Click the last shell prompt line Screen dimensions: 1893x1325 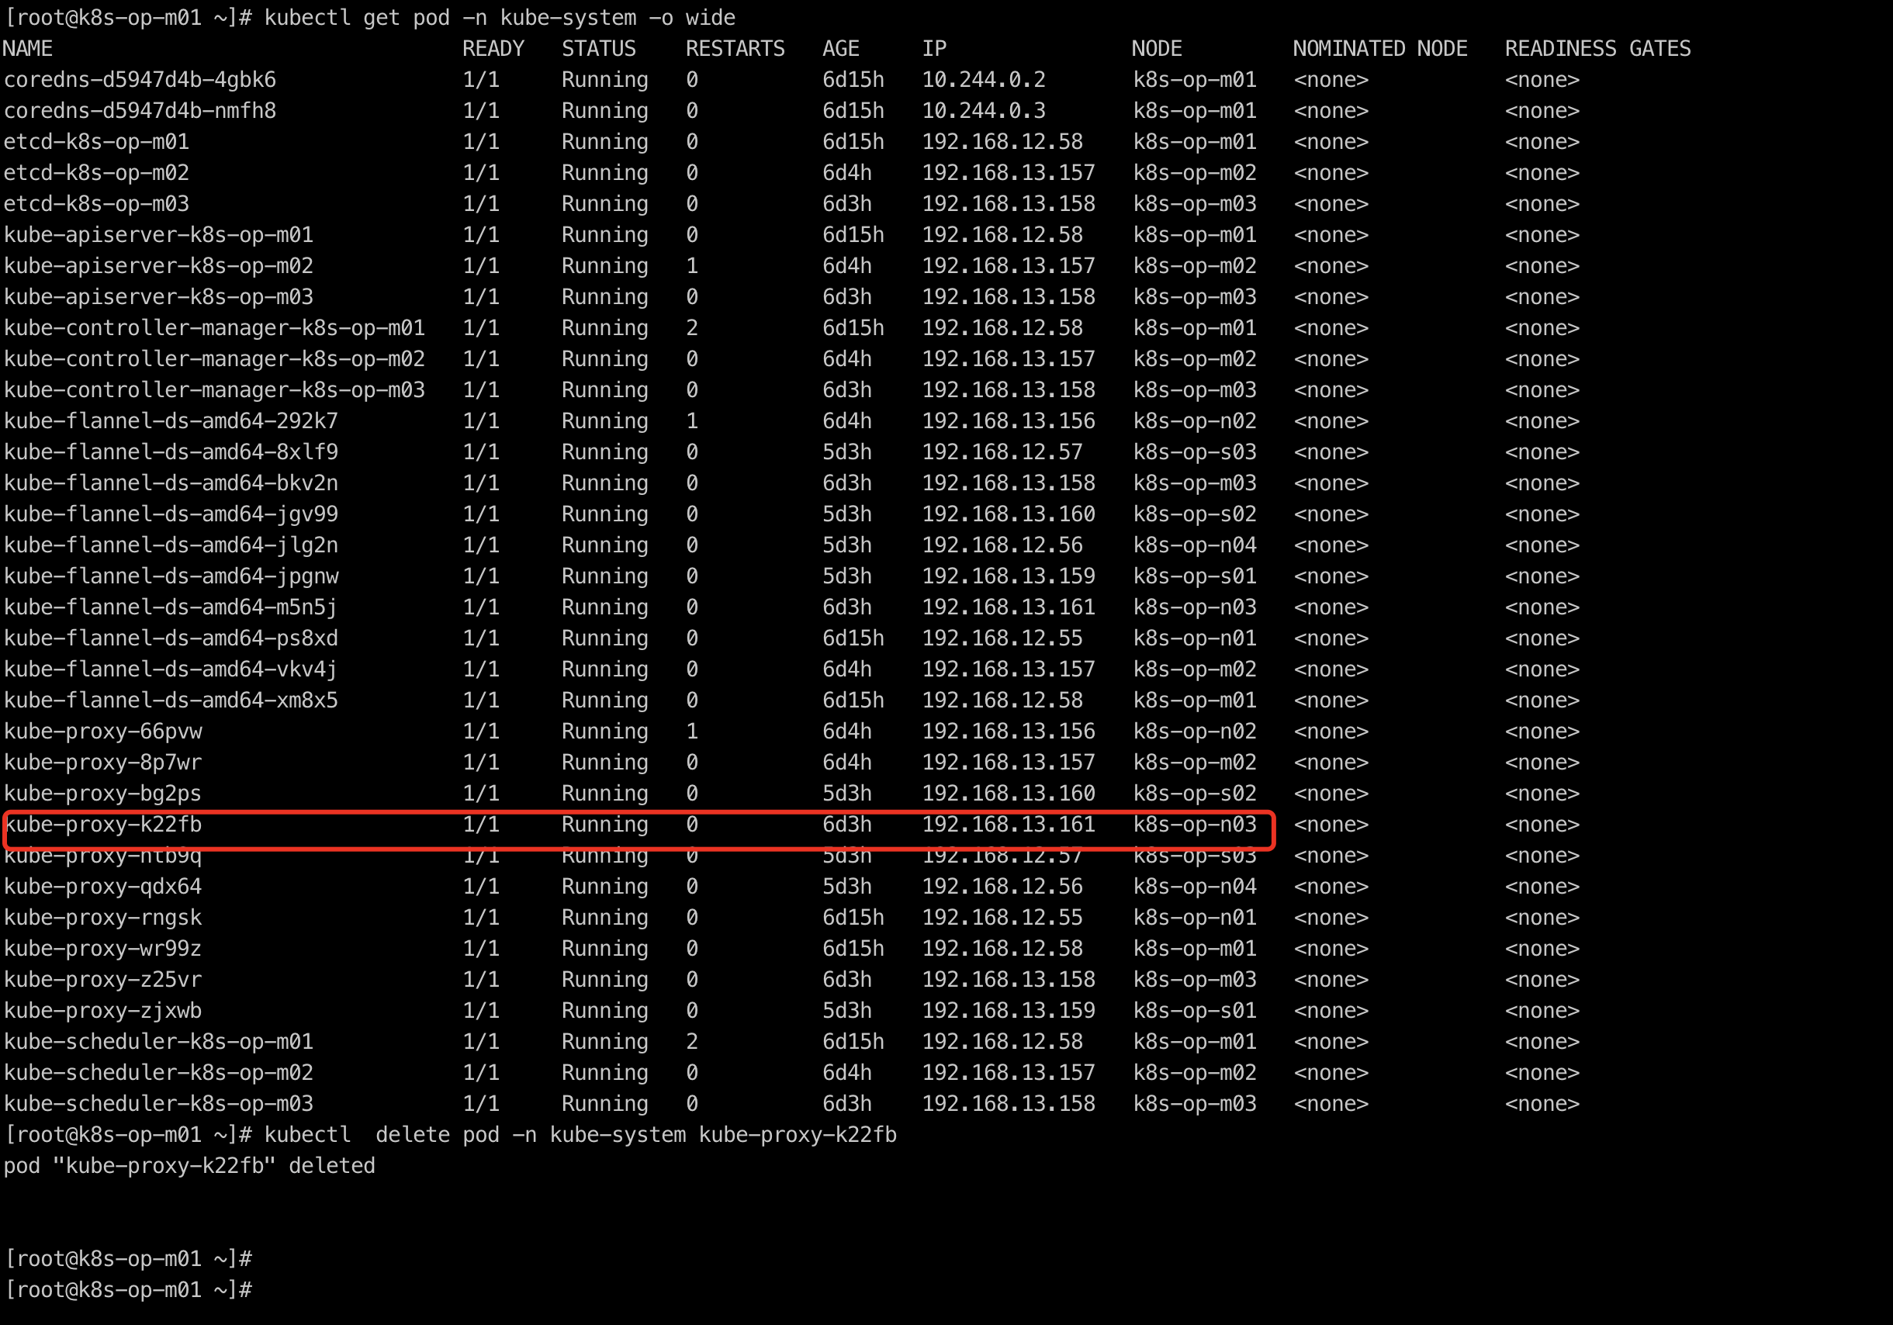click(x=128, y=1290)
